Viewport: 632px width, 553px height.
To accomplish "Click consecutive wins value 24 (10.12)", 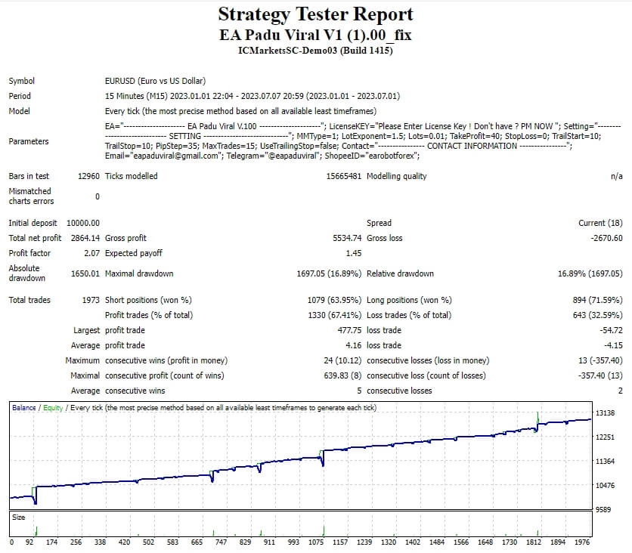I will (x=342, y=360).
